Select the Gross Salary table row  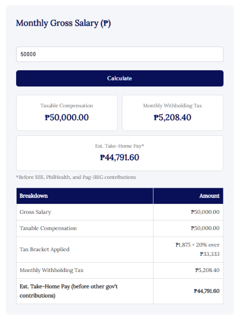pos(120,212)
